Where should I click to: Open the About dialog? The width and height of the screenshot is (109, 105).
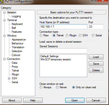click(x=12, y=100)
